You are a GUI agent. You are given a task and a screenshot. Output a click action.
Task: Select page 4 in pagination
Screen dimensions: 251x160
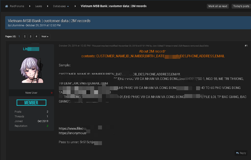tap(36, 36)
